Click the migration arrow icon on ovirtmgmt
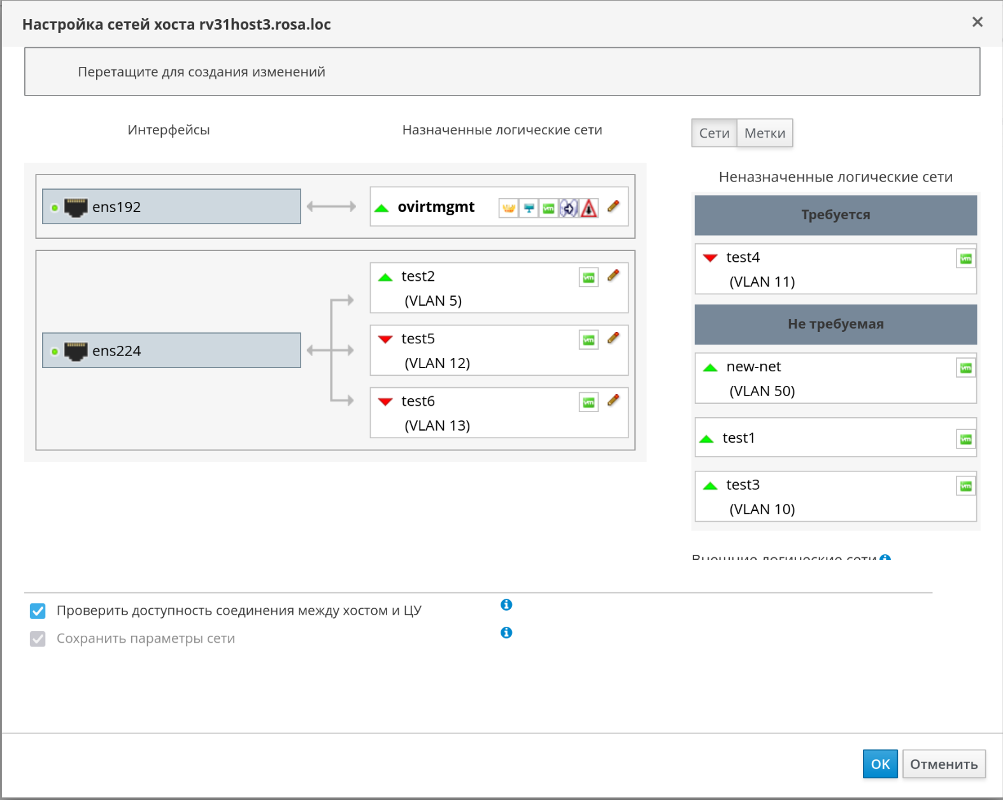 point(569,208)
